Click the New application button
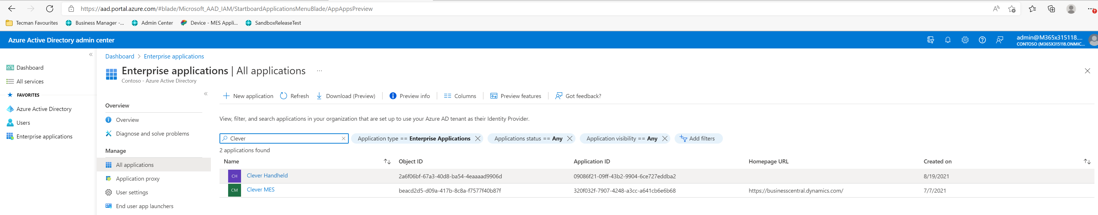The width and height of the screenshot is (1098, 215). 248,96
